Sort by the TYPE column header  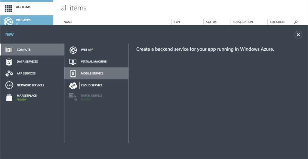[177, 22]
